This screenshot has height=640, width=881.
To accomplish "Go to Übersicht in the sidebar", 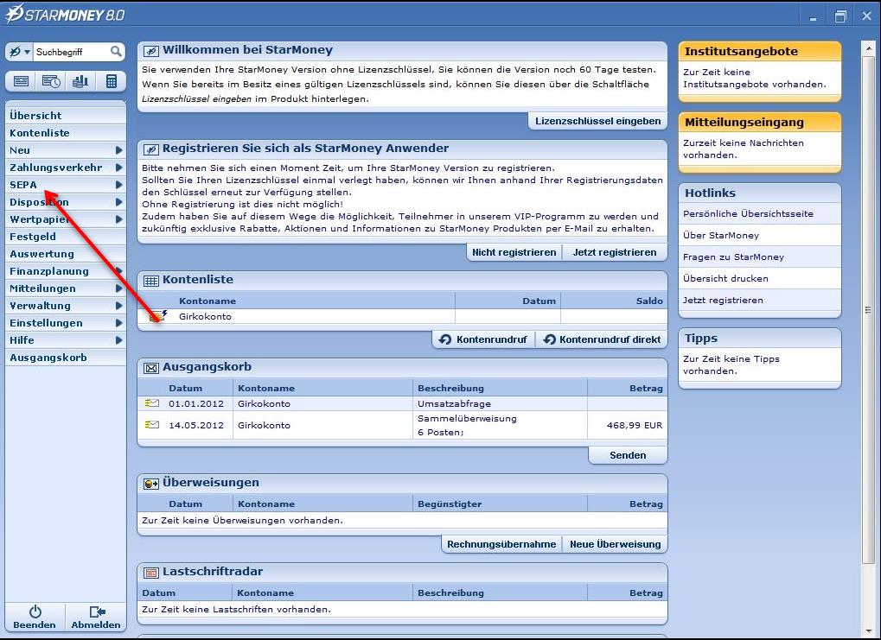I will [35, 116].
